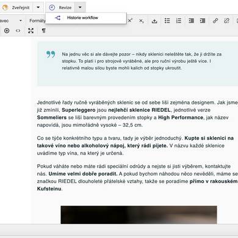This screenshot has width=238, height=238.
Task: Click paragraph starting "Co se týče konkrétního"
Action: coord(135,146)
